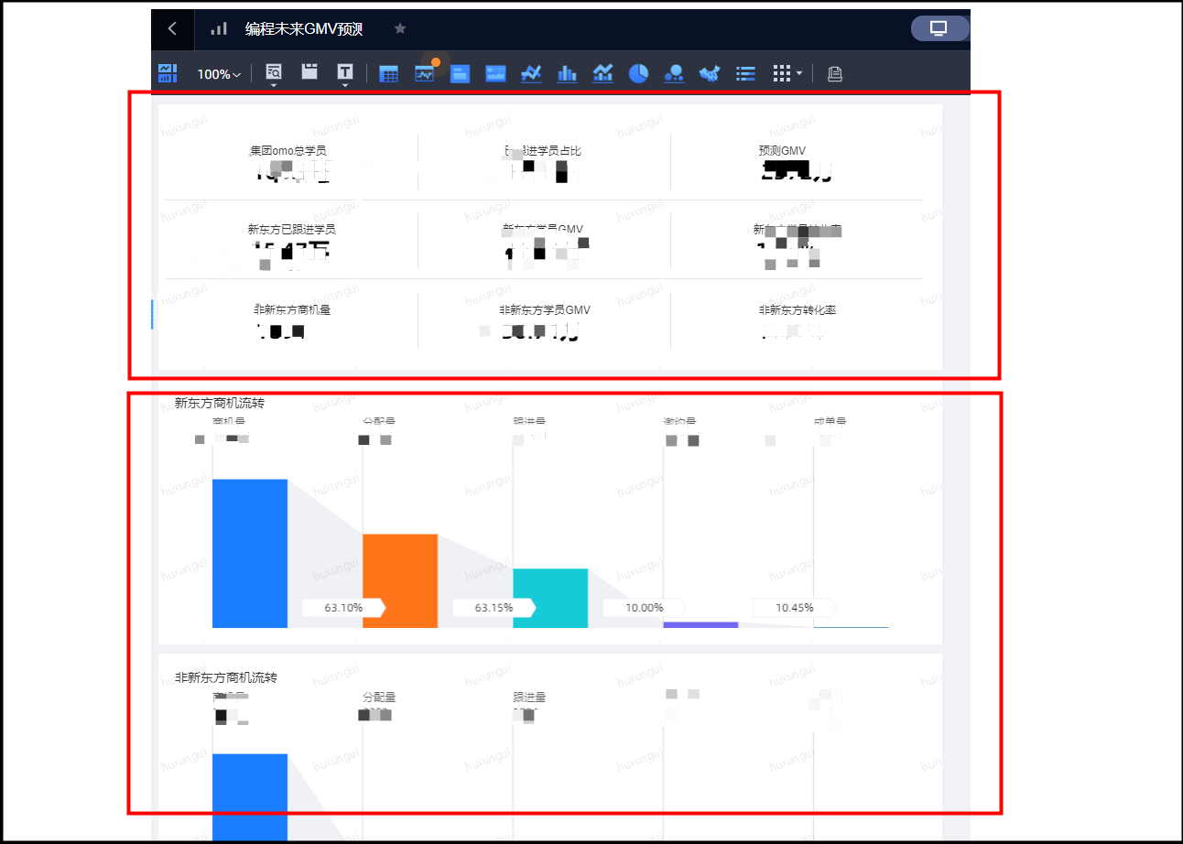Add a map chart from toolbar
The image size is (1183, 844).
(x=710, y=74)
